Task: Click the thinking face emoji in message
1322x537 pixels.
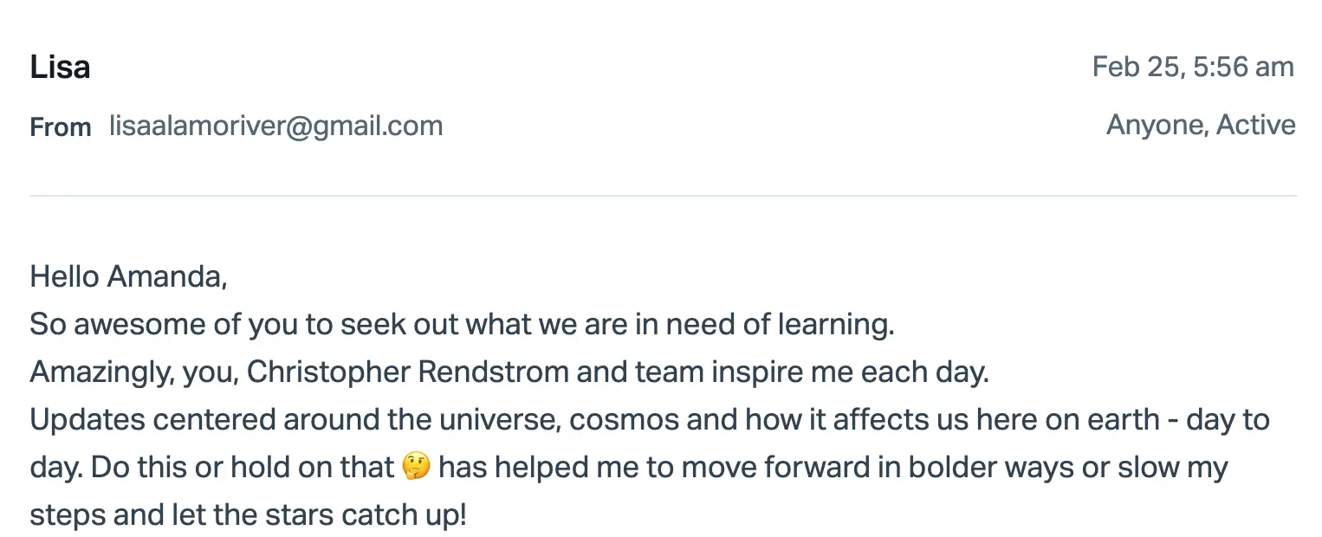Action: pos(416,468)
